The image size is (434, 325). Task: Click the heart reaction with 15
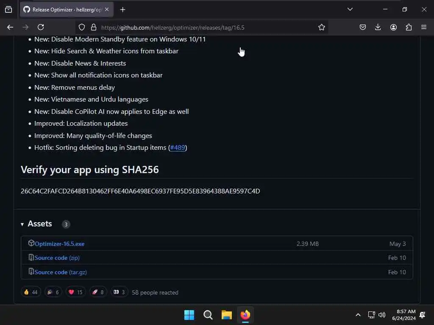pyautogui.click(x=75, y=292)
